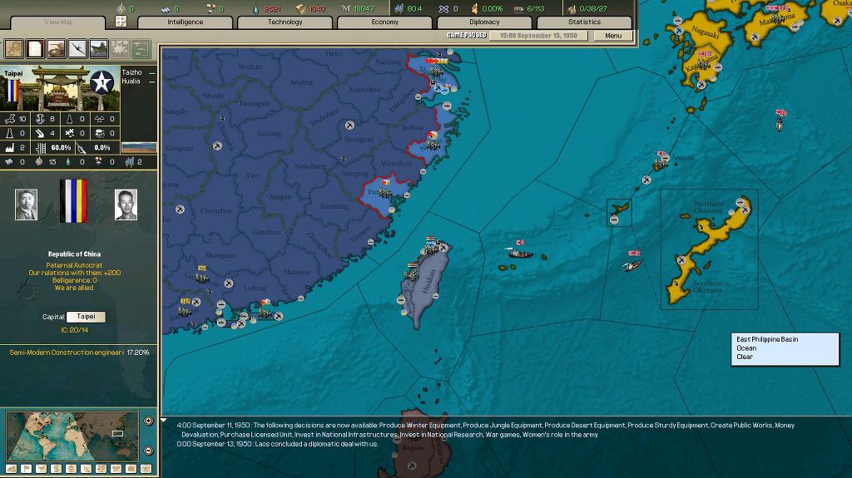
Task: Click the Taipei province picture
Action: click(62, 88)
